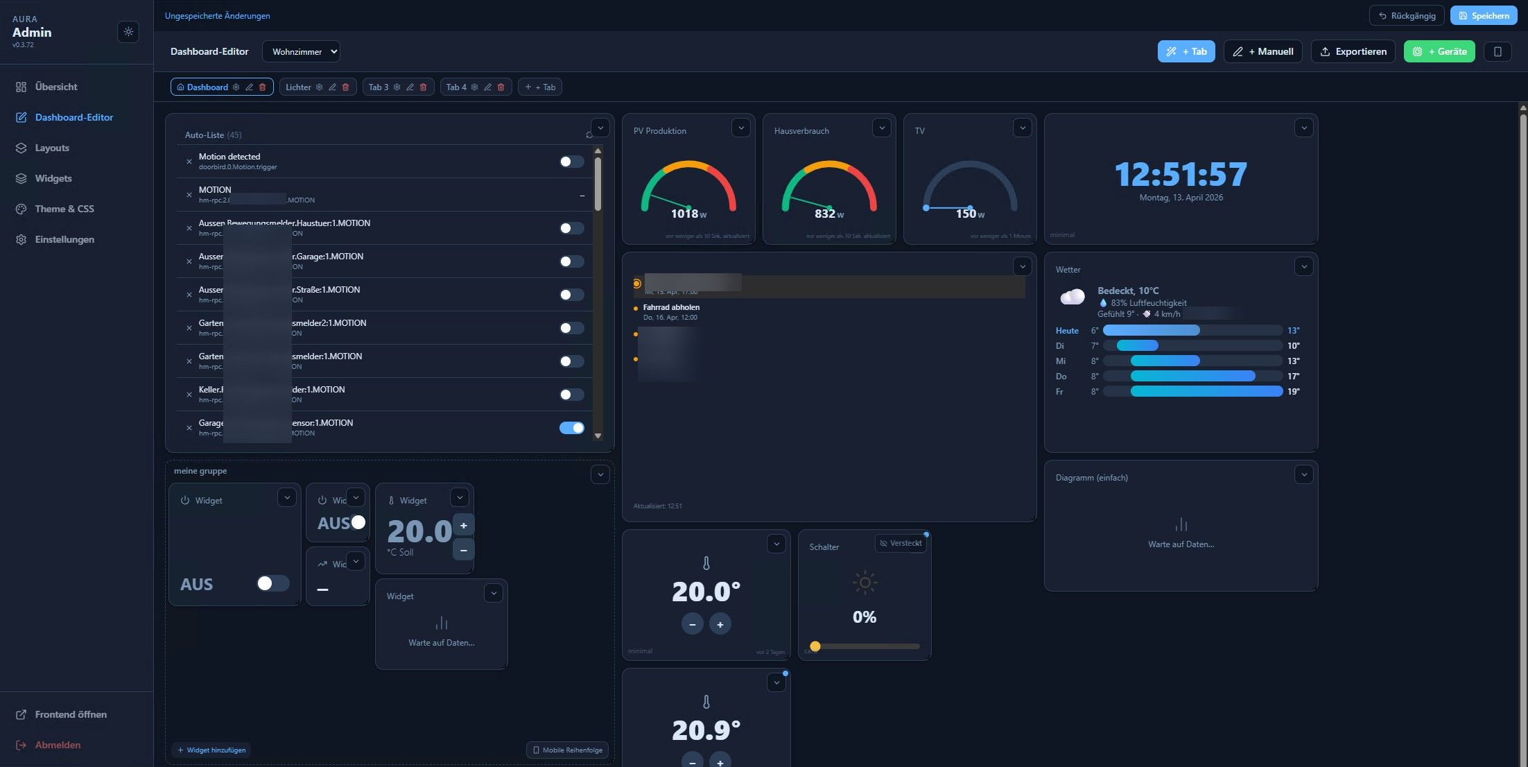Toggle the AUS switch in meine gruppe
This screenshot has height=767, width=1528.
point(272,584)
